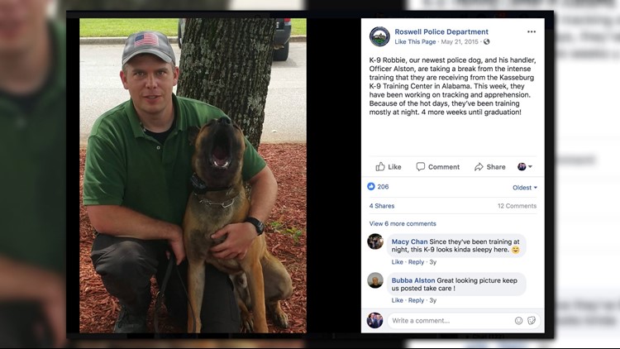Image resolution: width=620 pixels, height=349 pixels.
Task: Click the Comment speech bubble button
Action: click(437, 166)
